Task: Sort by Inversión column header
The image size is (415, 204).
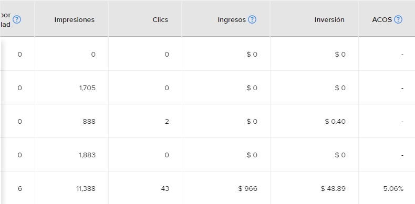Action: click(x=329, y=20)
